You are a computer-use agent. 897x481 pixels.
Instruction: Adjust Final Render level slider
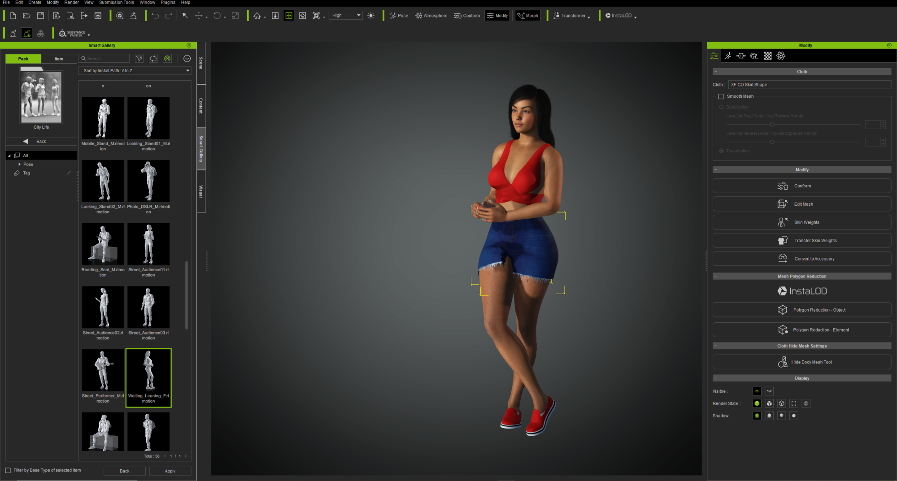coord(772,142)
